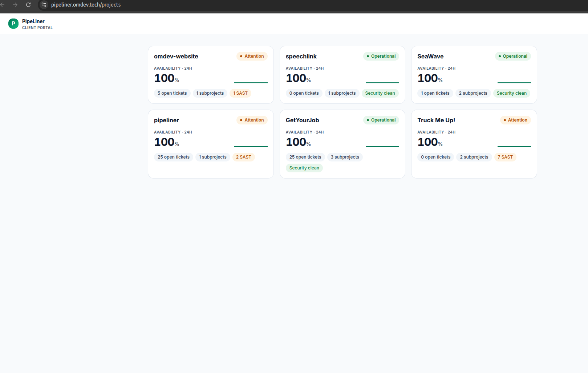Click the Attention badge on pipeliner card

point(252,120)
